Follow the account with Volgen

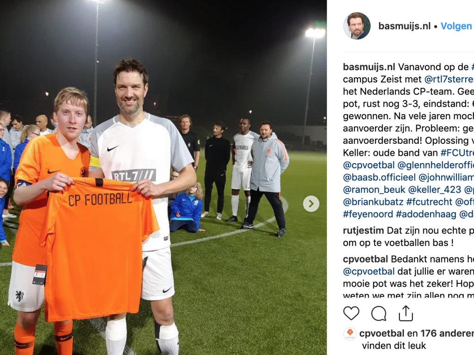point(456,26)
